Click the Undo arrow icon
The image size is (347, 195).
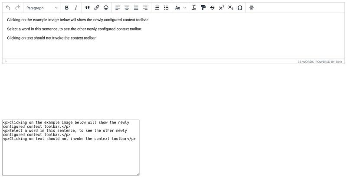[x=8, y=8]
